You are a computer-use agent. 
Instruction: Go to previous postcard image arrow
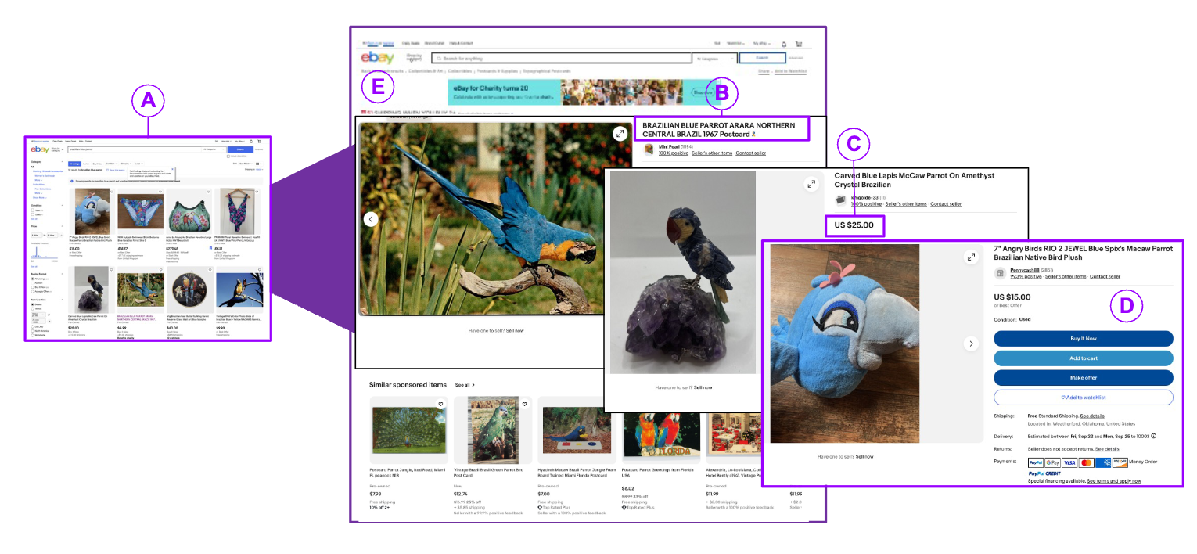(371, 219)
